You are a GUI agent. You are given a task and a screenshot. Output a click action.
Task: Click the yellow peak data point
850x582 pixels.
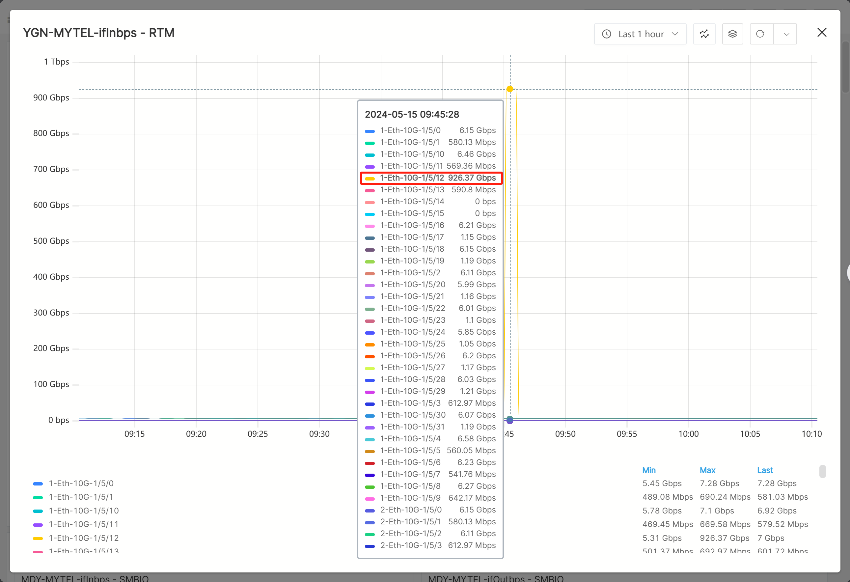tap(509, 89)
